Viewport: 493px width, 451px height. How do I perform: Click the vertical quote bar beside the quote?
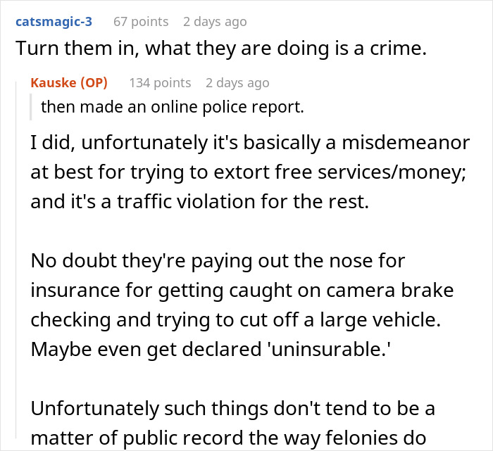click(32, 107)
